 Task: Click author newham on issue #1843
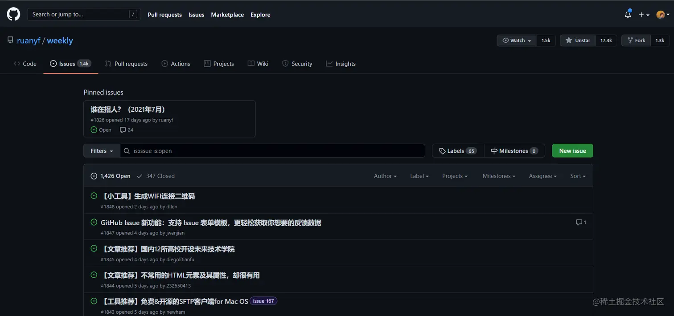pyautogui.click(x=176, y=312)
